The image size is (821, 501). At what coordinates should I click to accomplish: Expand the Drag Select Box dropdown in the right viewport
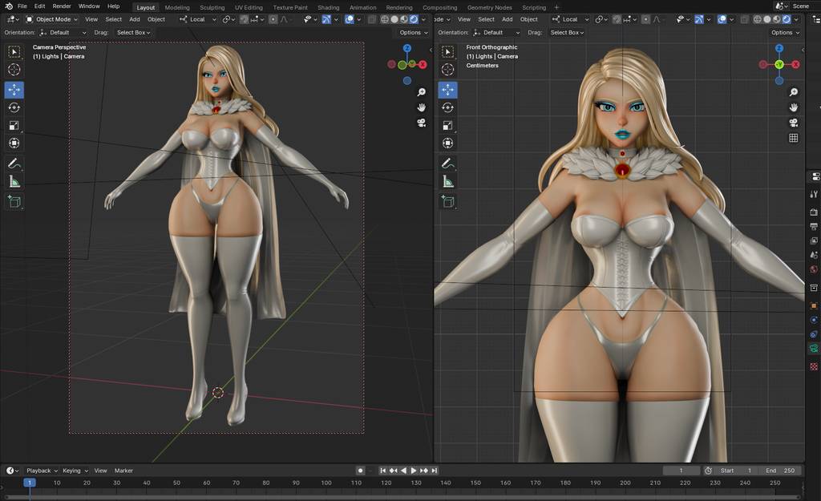[x=567, y=33]
